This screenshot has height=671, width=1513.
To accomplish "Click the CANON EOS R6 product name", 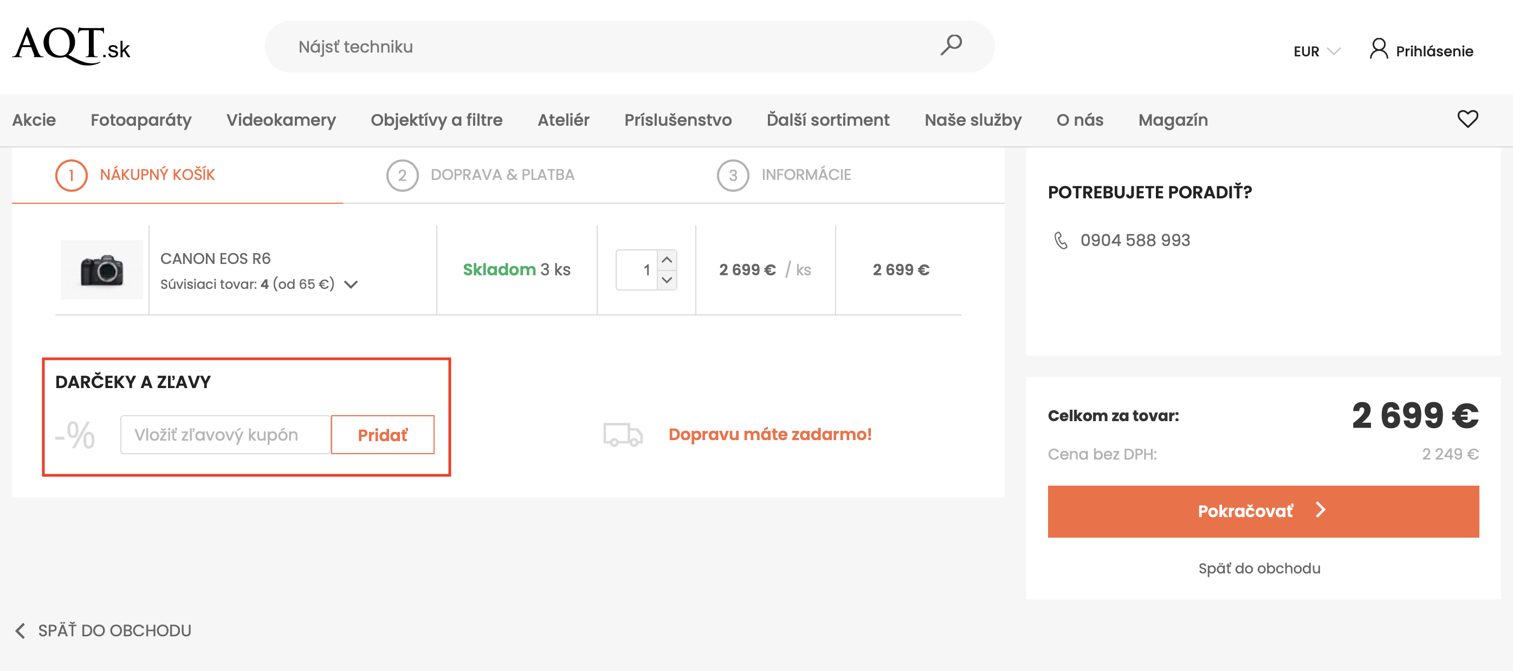I will 216,259.
